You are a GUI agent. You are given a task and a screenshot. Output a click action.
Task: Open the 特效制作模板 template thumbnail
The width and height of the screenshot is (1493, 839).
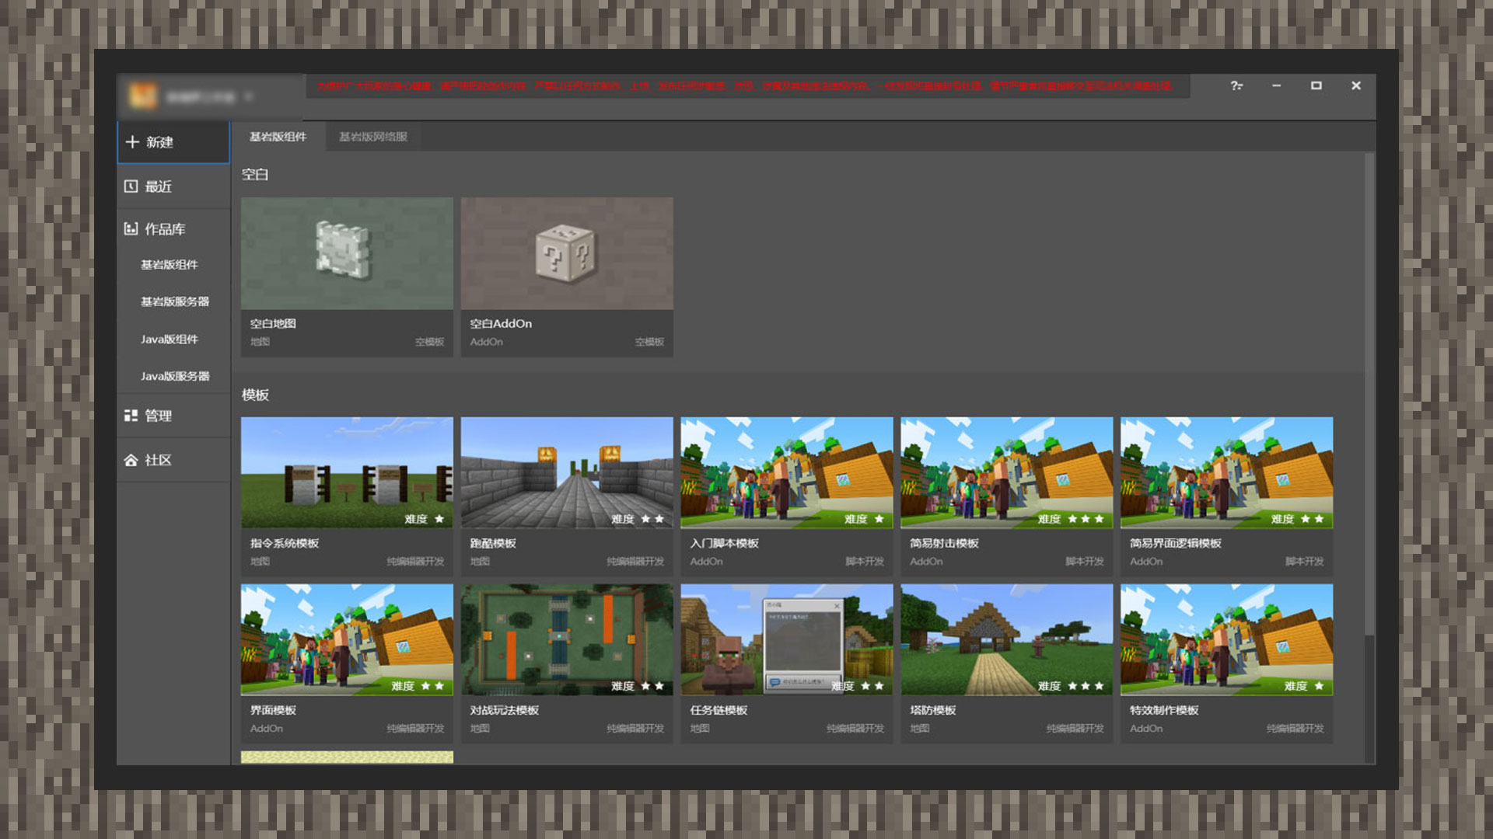pyautogui.click(x=1227, y=639)
